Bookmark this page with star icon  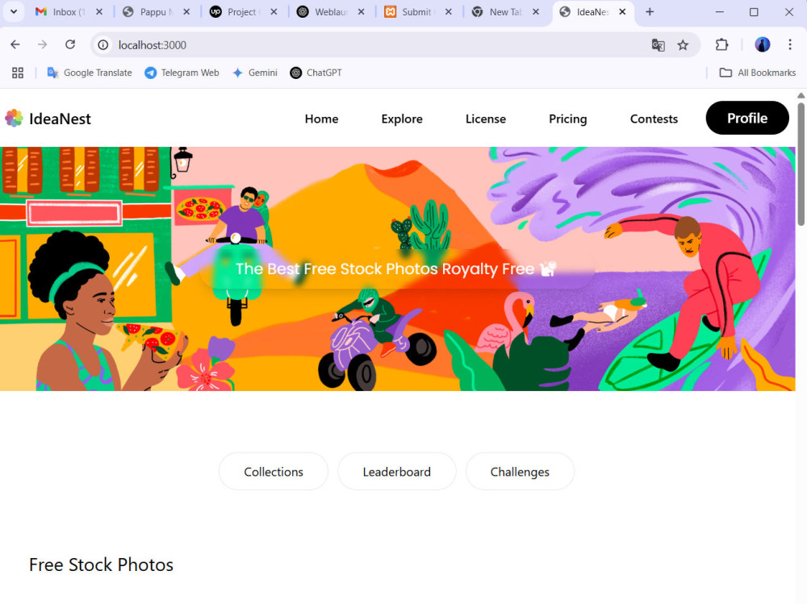click(683, 45)
